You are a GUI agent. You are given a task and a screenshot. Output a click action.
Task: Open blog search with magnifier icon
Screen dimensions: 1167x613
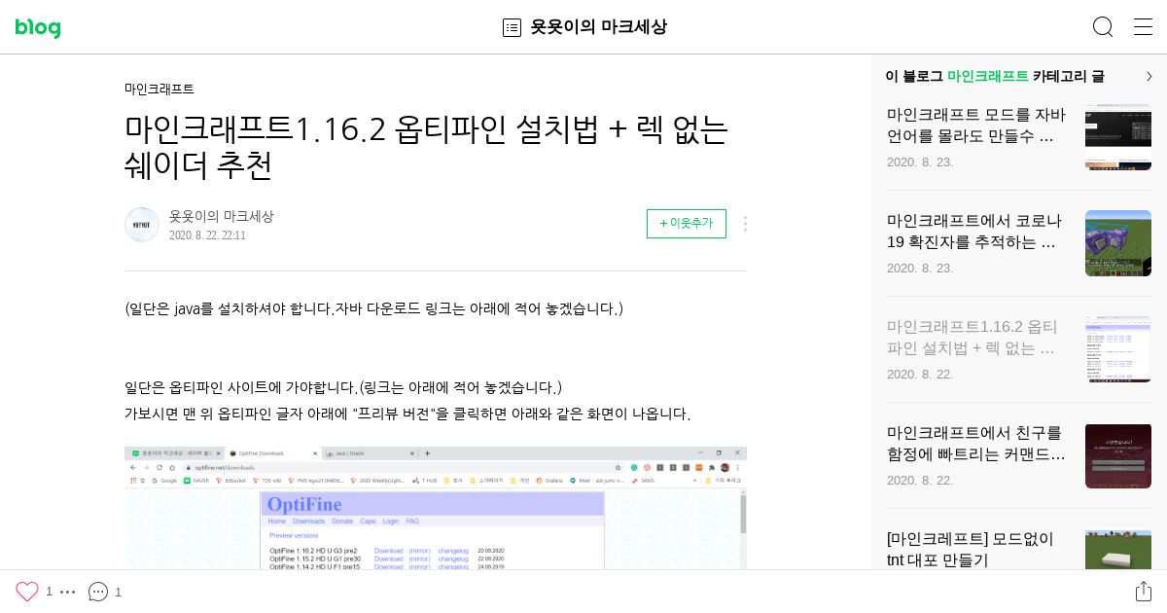[1103, 26]
